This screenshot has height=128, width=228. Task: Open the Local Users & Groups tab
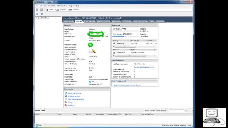click(x=141, y=21)
